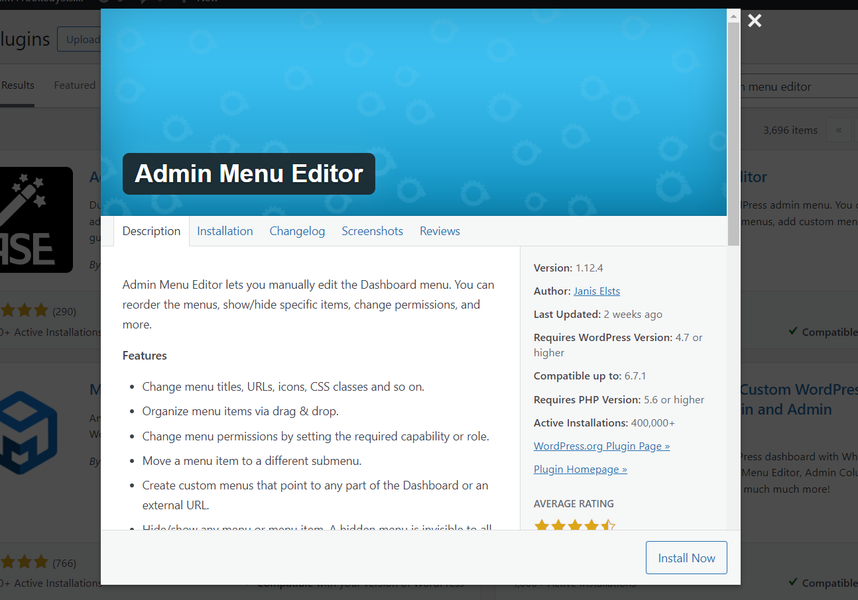Close the plugin details popup with the X
The height and width of the screenshot is (600, 858).
point(755,21)
